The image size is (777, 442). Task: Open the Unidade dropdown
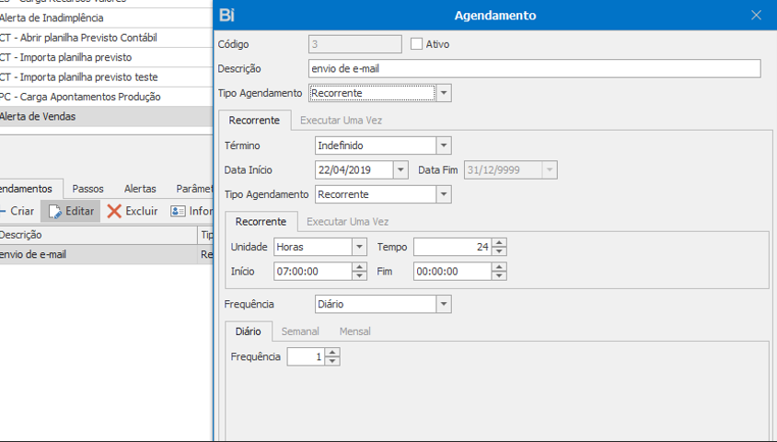pos(359,247)
